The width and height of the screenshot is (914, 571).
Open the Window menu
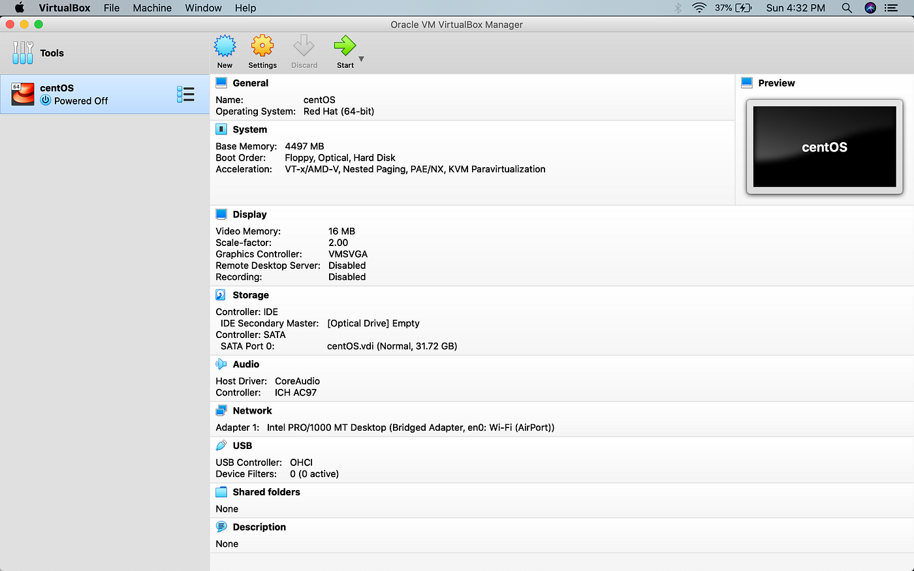204,8
